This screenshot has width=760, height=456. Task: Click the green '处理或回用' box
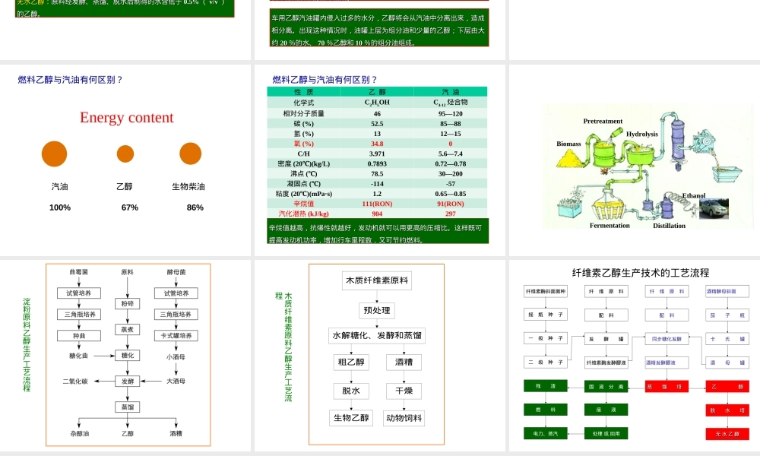coord(606,433)
